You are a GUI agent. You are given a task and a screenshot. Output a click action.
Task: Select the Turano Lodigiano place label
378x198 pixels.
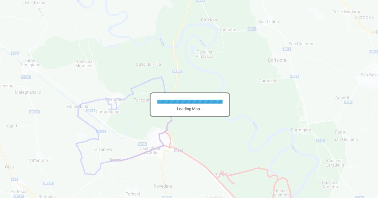(31, 63)
